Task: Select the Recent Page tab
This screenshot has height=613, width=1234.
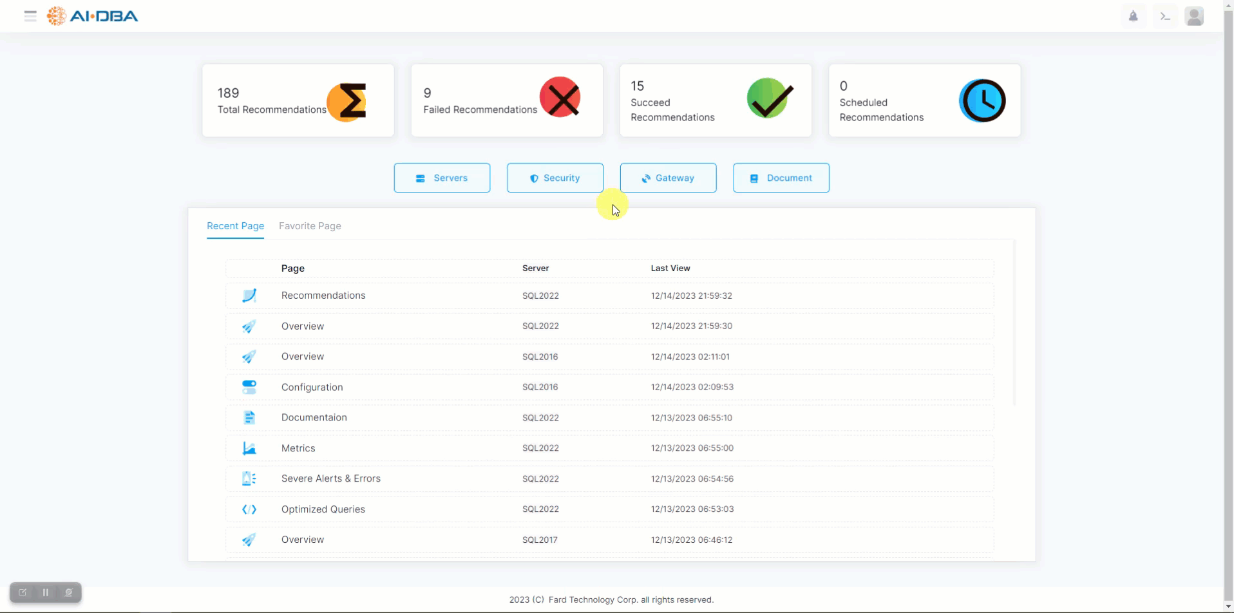Action: point(235,226)
